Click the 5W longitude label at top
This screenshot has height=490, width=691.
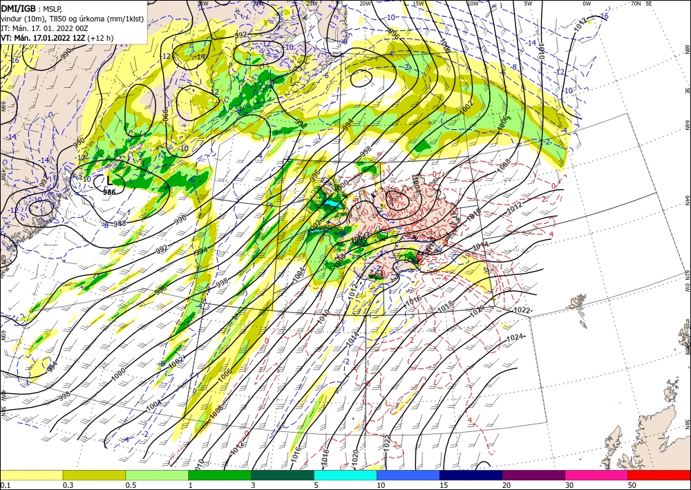tap(528, 3)
